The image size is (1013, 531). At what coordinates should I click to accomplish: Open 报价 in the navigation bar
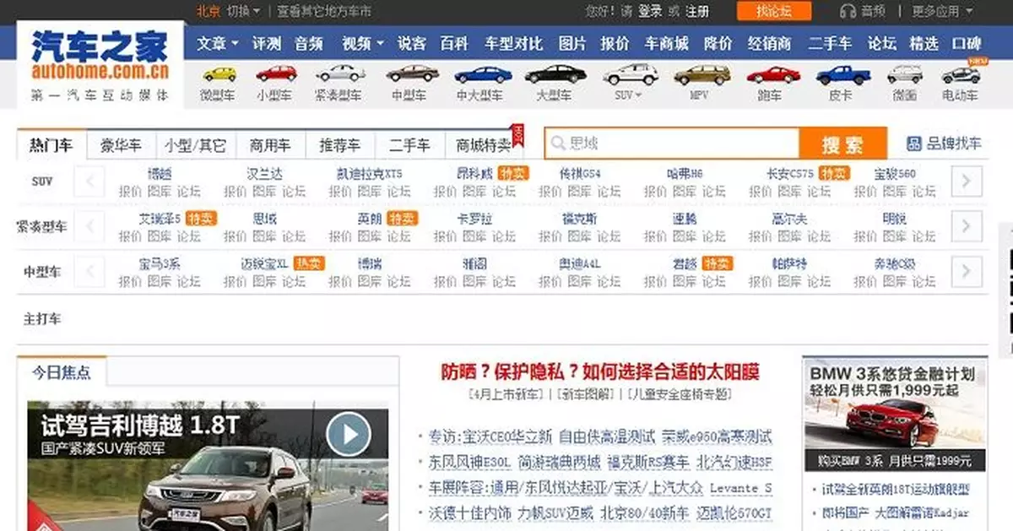[615, 43]
